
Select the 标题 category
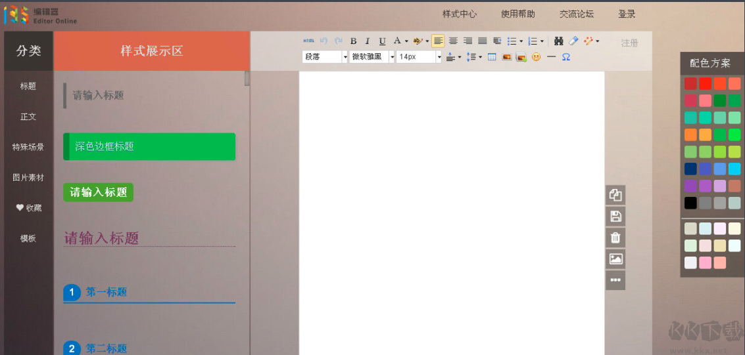click(x=28, y=86)
